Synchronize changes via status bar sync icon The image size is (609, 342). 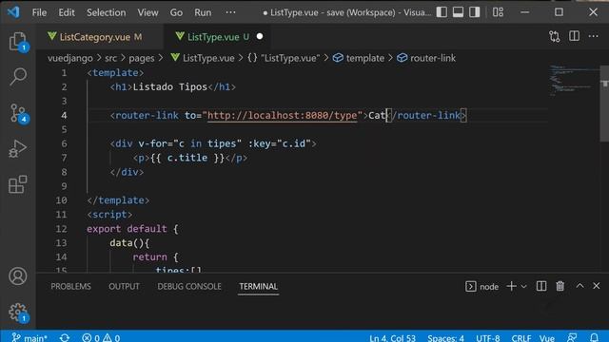[x=65, y=337]
